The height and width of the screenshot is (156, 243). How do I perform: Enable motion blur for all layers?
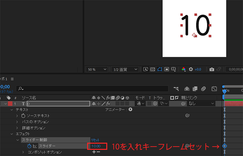(203, 89)
